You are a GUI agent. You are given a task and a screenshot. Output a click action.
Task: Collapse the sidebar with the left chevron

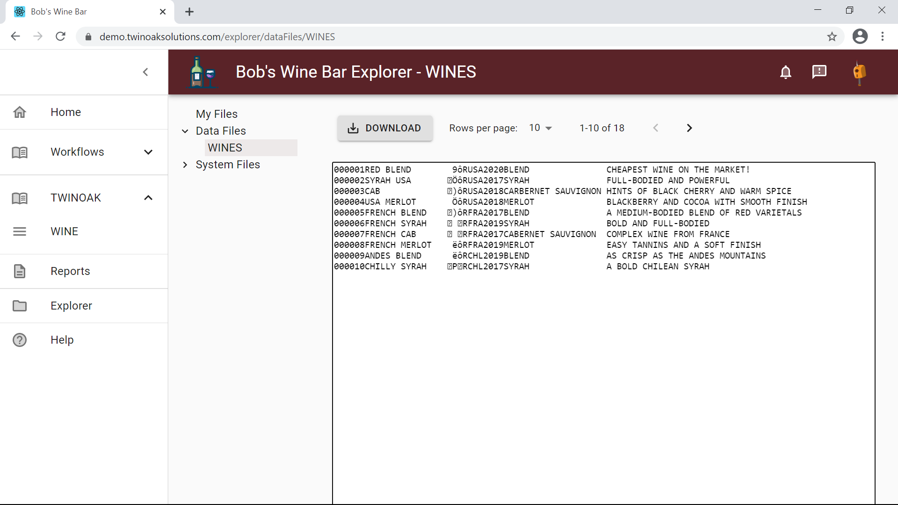pos(145,72)
